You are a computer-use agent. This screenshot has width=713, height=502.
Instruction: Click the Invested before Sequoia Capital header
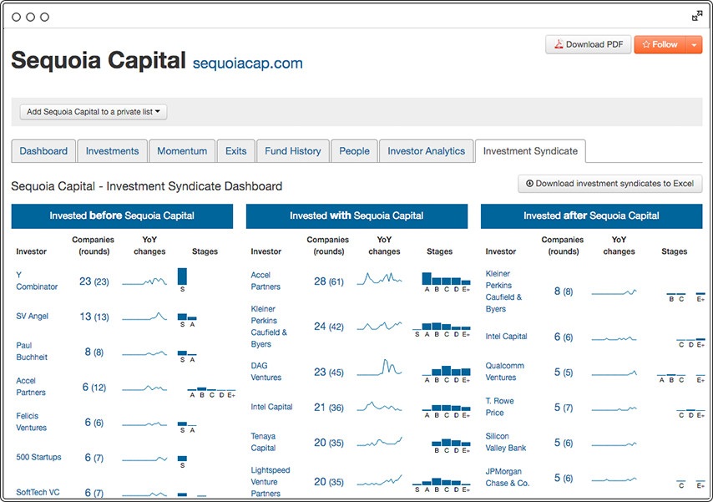click(122, 216)
